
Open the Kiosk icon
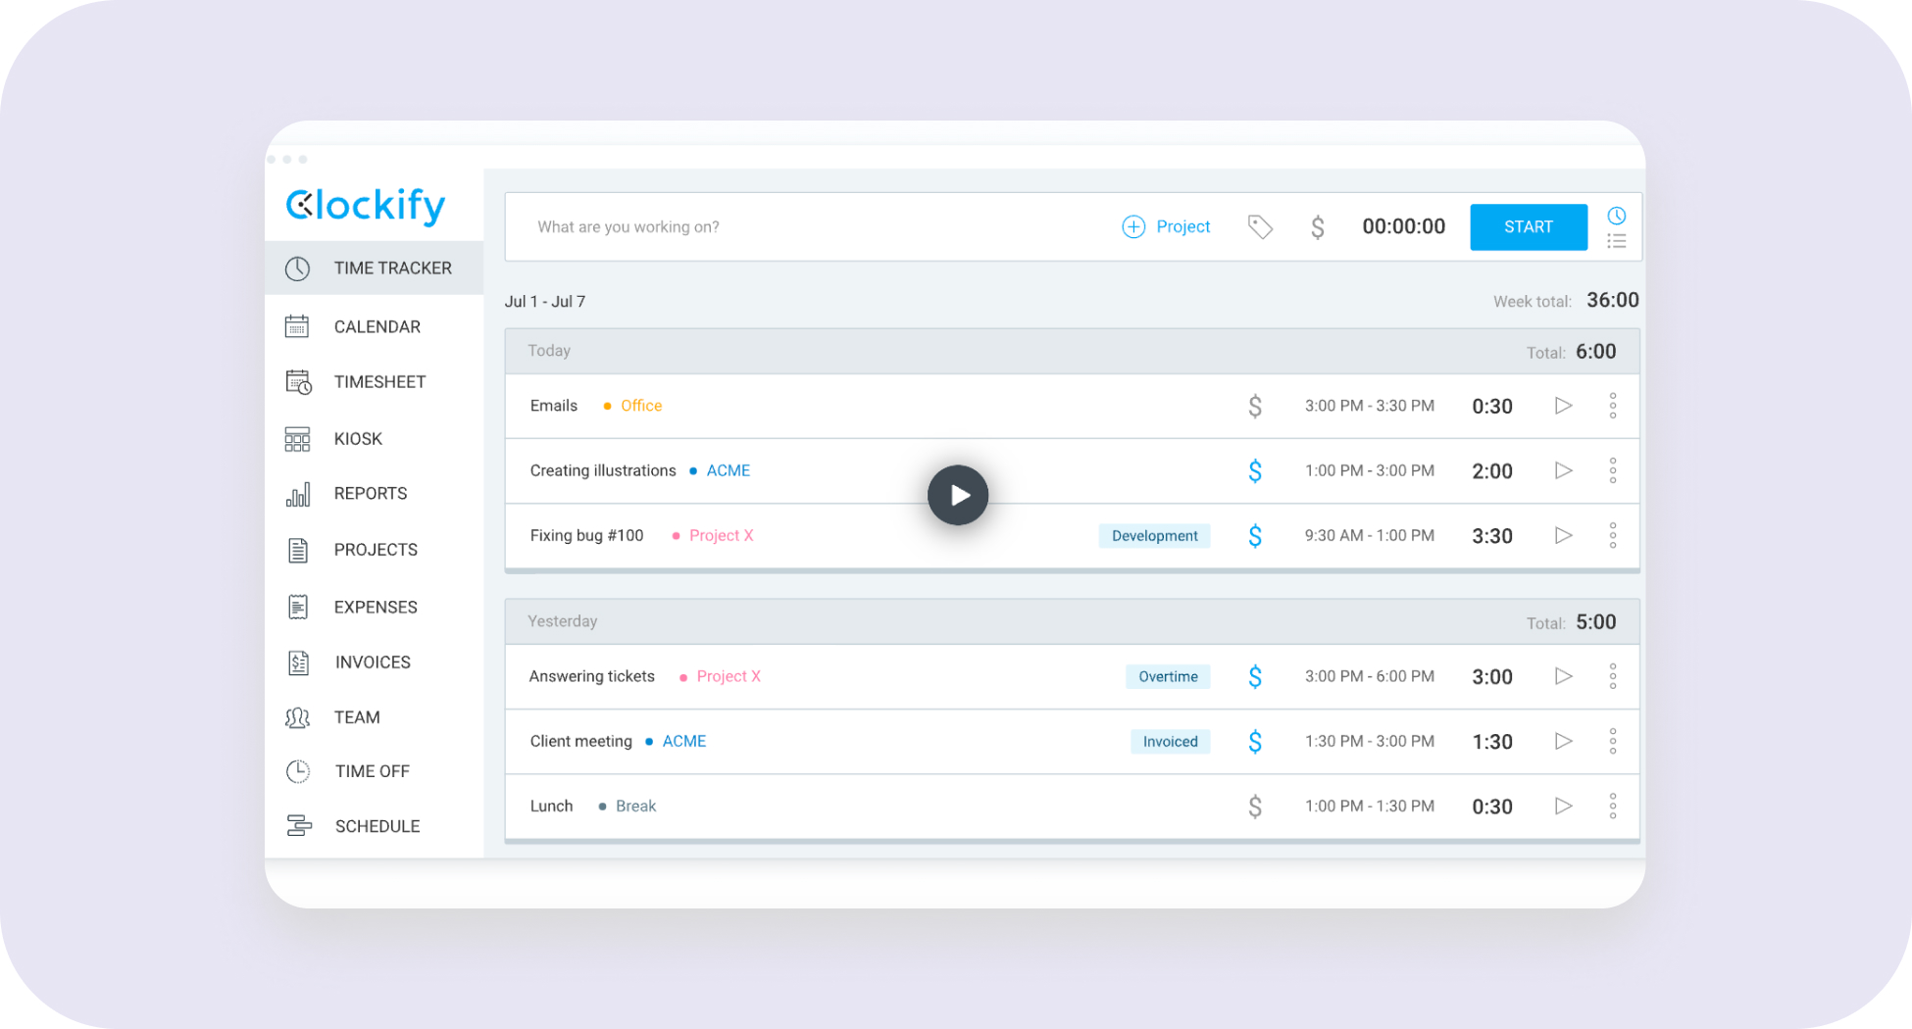(298, 438)
